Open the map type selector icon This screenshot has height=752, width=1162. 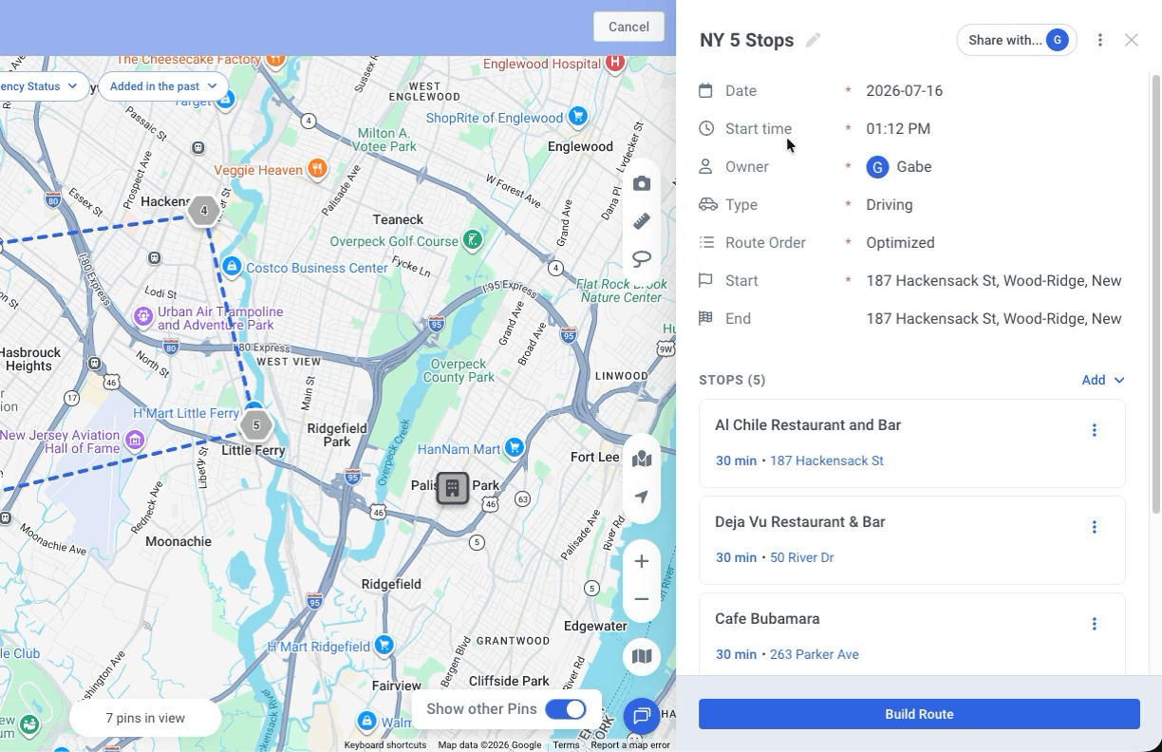[642, 656]
